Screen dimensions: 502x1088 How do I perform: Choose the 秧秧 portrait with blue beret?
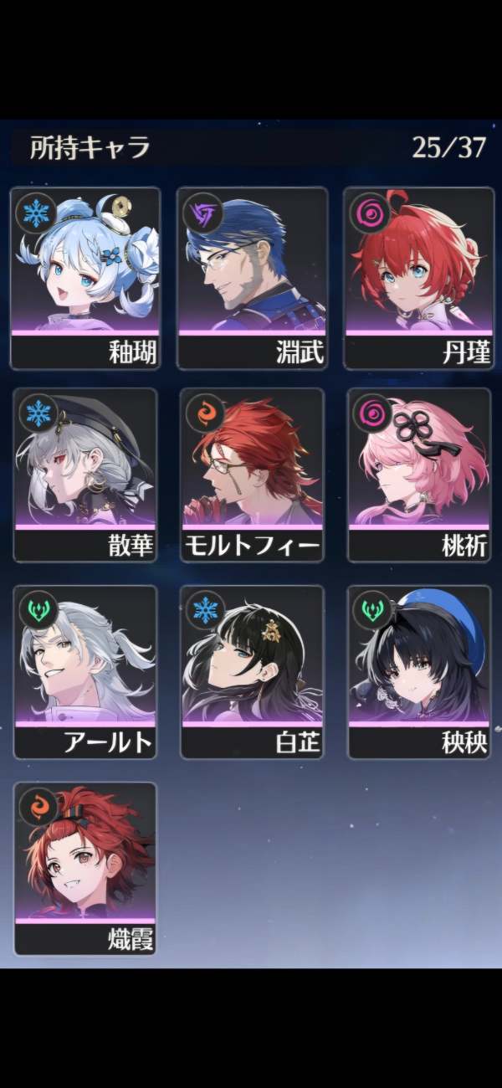point(419,656)
